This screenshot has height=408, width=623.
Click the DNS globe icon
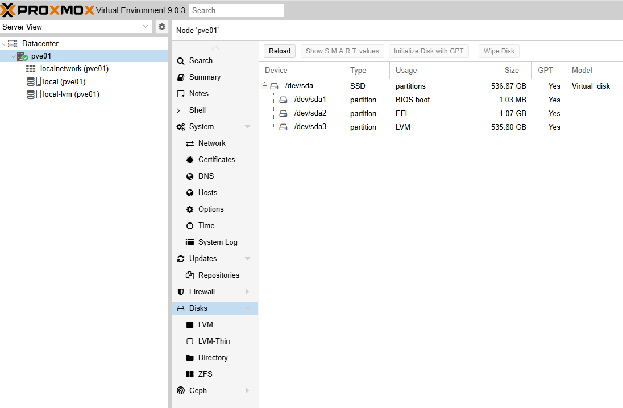pos(190,176)
